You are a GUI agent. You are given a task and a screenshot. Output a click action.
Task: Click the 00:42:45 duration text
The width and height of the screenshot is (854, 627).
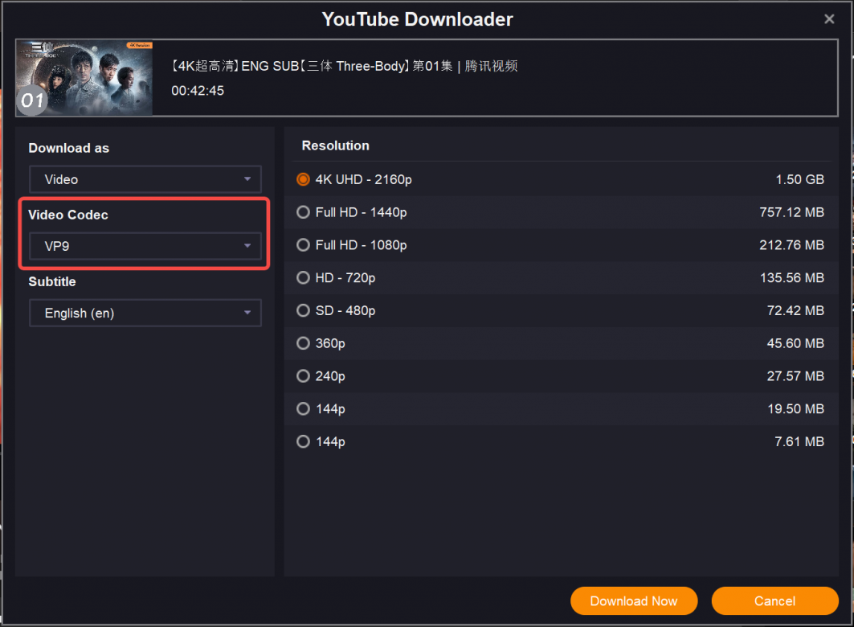pos(198,90)
